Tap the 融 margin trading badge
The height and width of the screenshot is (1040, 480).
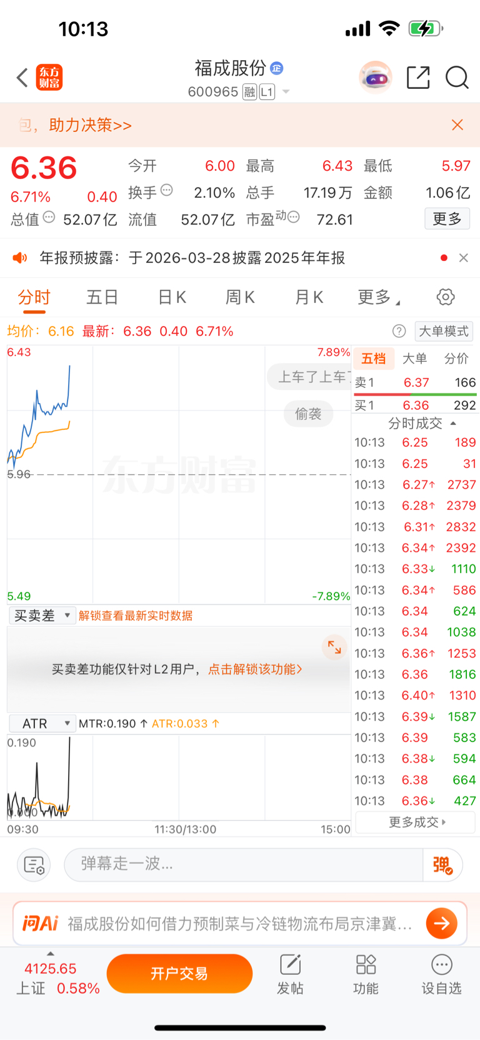250,92
